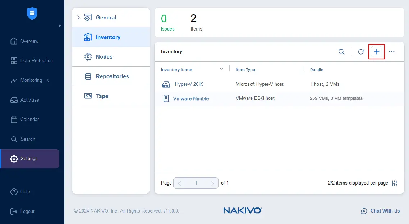This screenshot has height=224, width=409.
Task: Click the page number field
Action: pos(196,183)
